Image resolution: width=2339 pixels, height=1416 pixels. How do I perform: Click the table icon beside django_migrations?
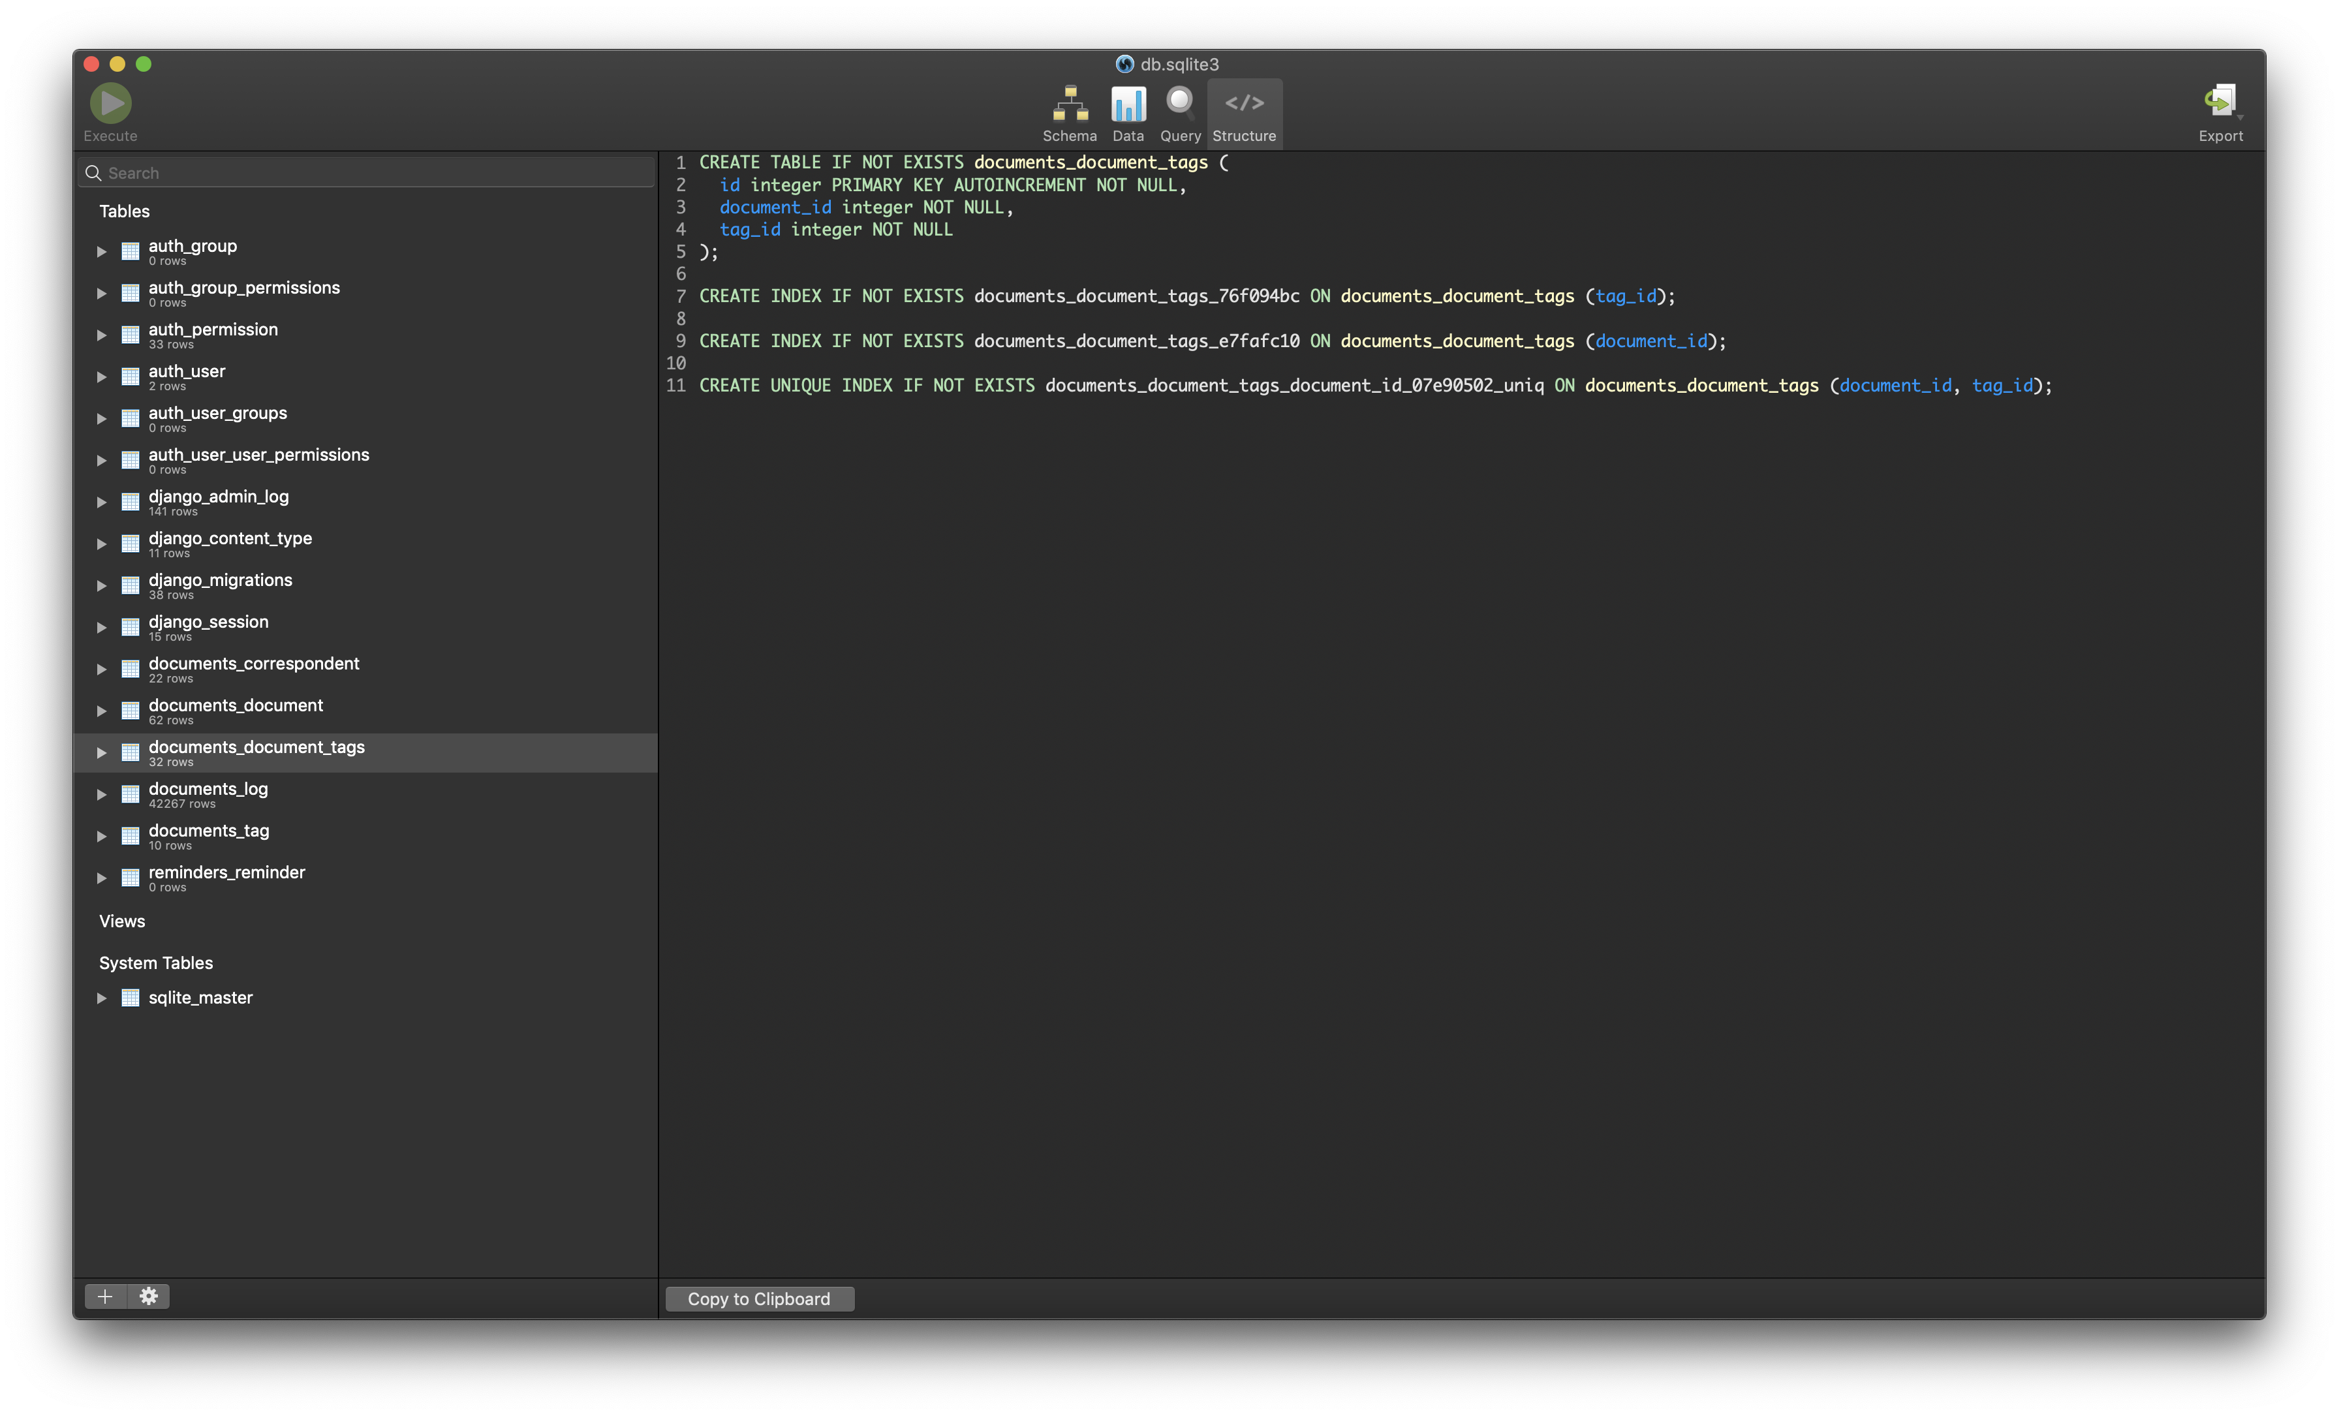pos(130,585)
